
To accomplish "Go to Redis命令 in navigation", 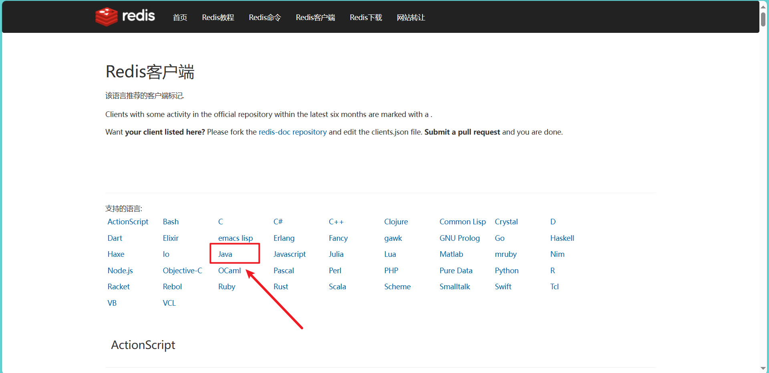I will [x=265, y=18].
